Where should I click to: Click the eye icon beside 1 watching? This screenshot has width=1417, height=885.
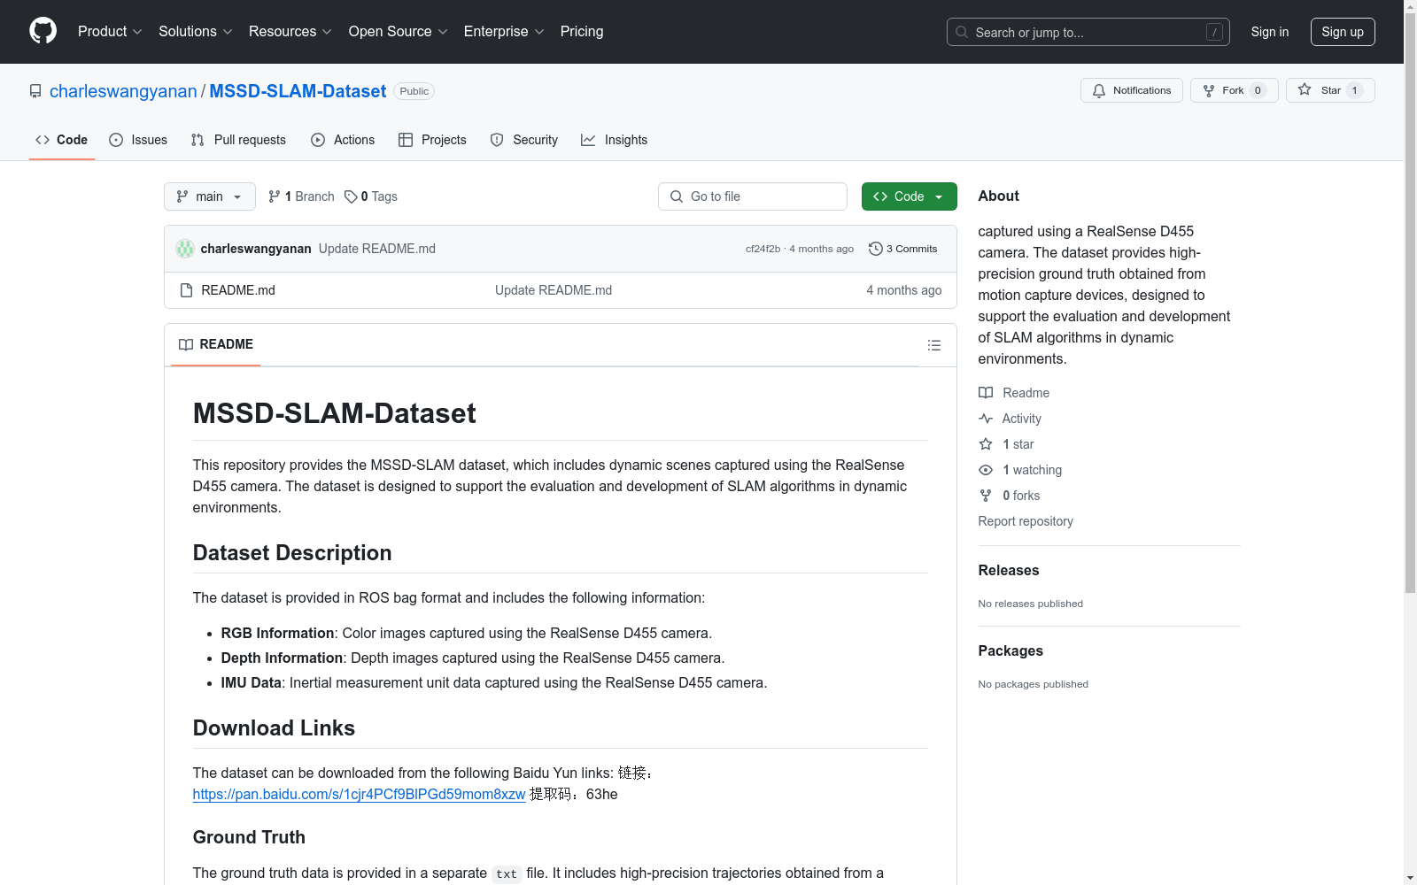click(986, 470)
